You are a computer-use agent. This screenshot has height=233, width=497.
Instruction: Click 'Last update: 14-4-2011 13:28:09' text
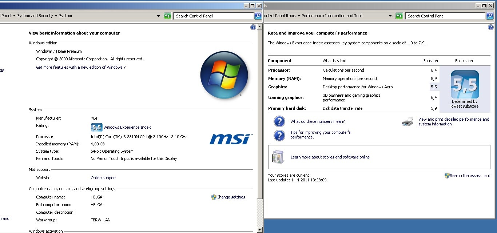click(297, 180)
